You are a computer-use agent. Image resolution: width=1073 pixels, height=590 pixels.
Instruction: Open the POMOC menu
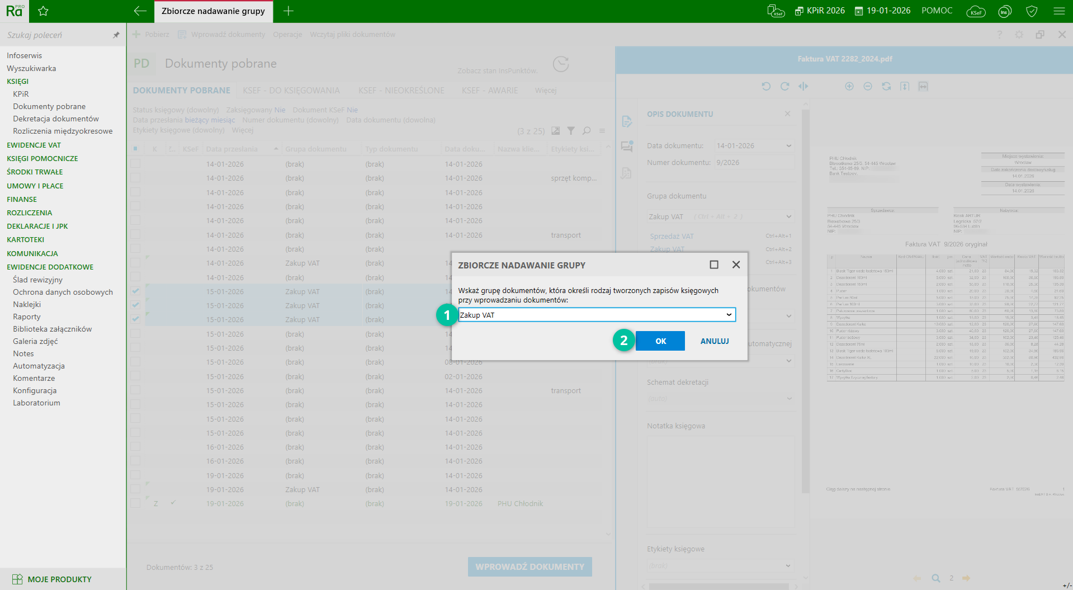click(937, 11)
